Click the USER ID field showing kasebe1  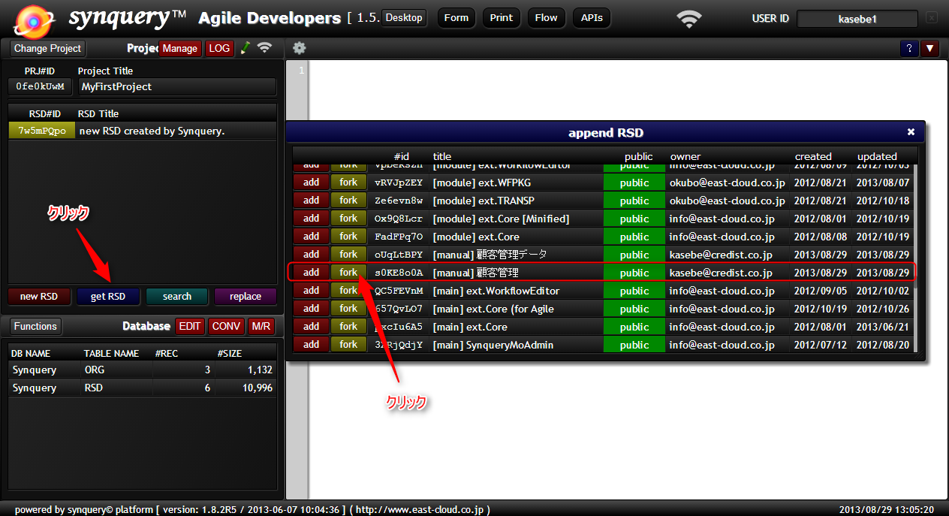point(857,19)
